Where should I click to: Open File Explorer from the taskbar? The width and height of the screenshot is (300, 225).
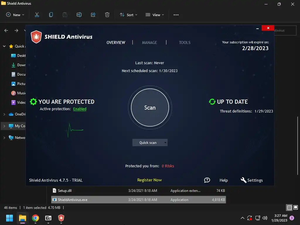pos(22,218)
